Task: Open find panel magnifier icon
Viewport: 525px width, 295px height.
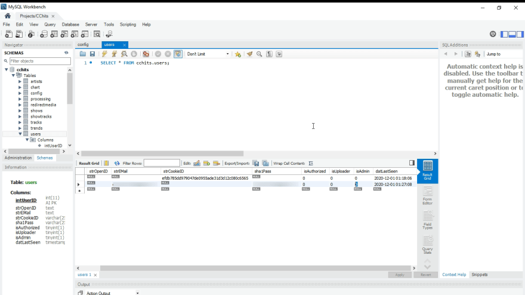Action: tap(259, 54)
